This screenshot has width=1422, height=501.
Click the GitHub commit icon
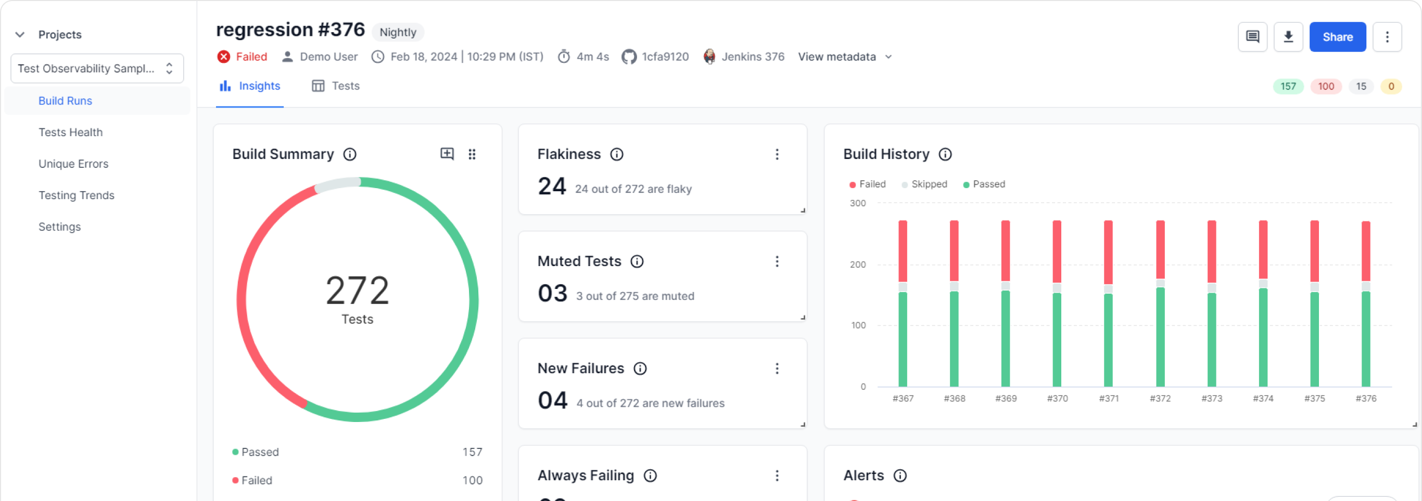click(629, 57)
